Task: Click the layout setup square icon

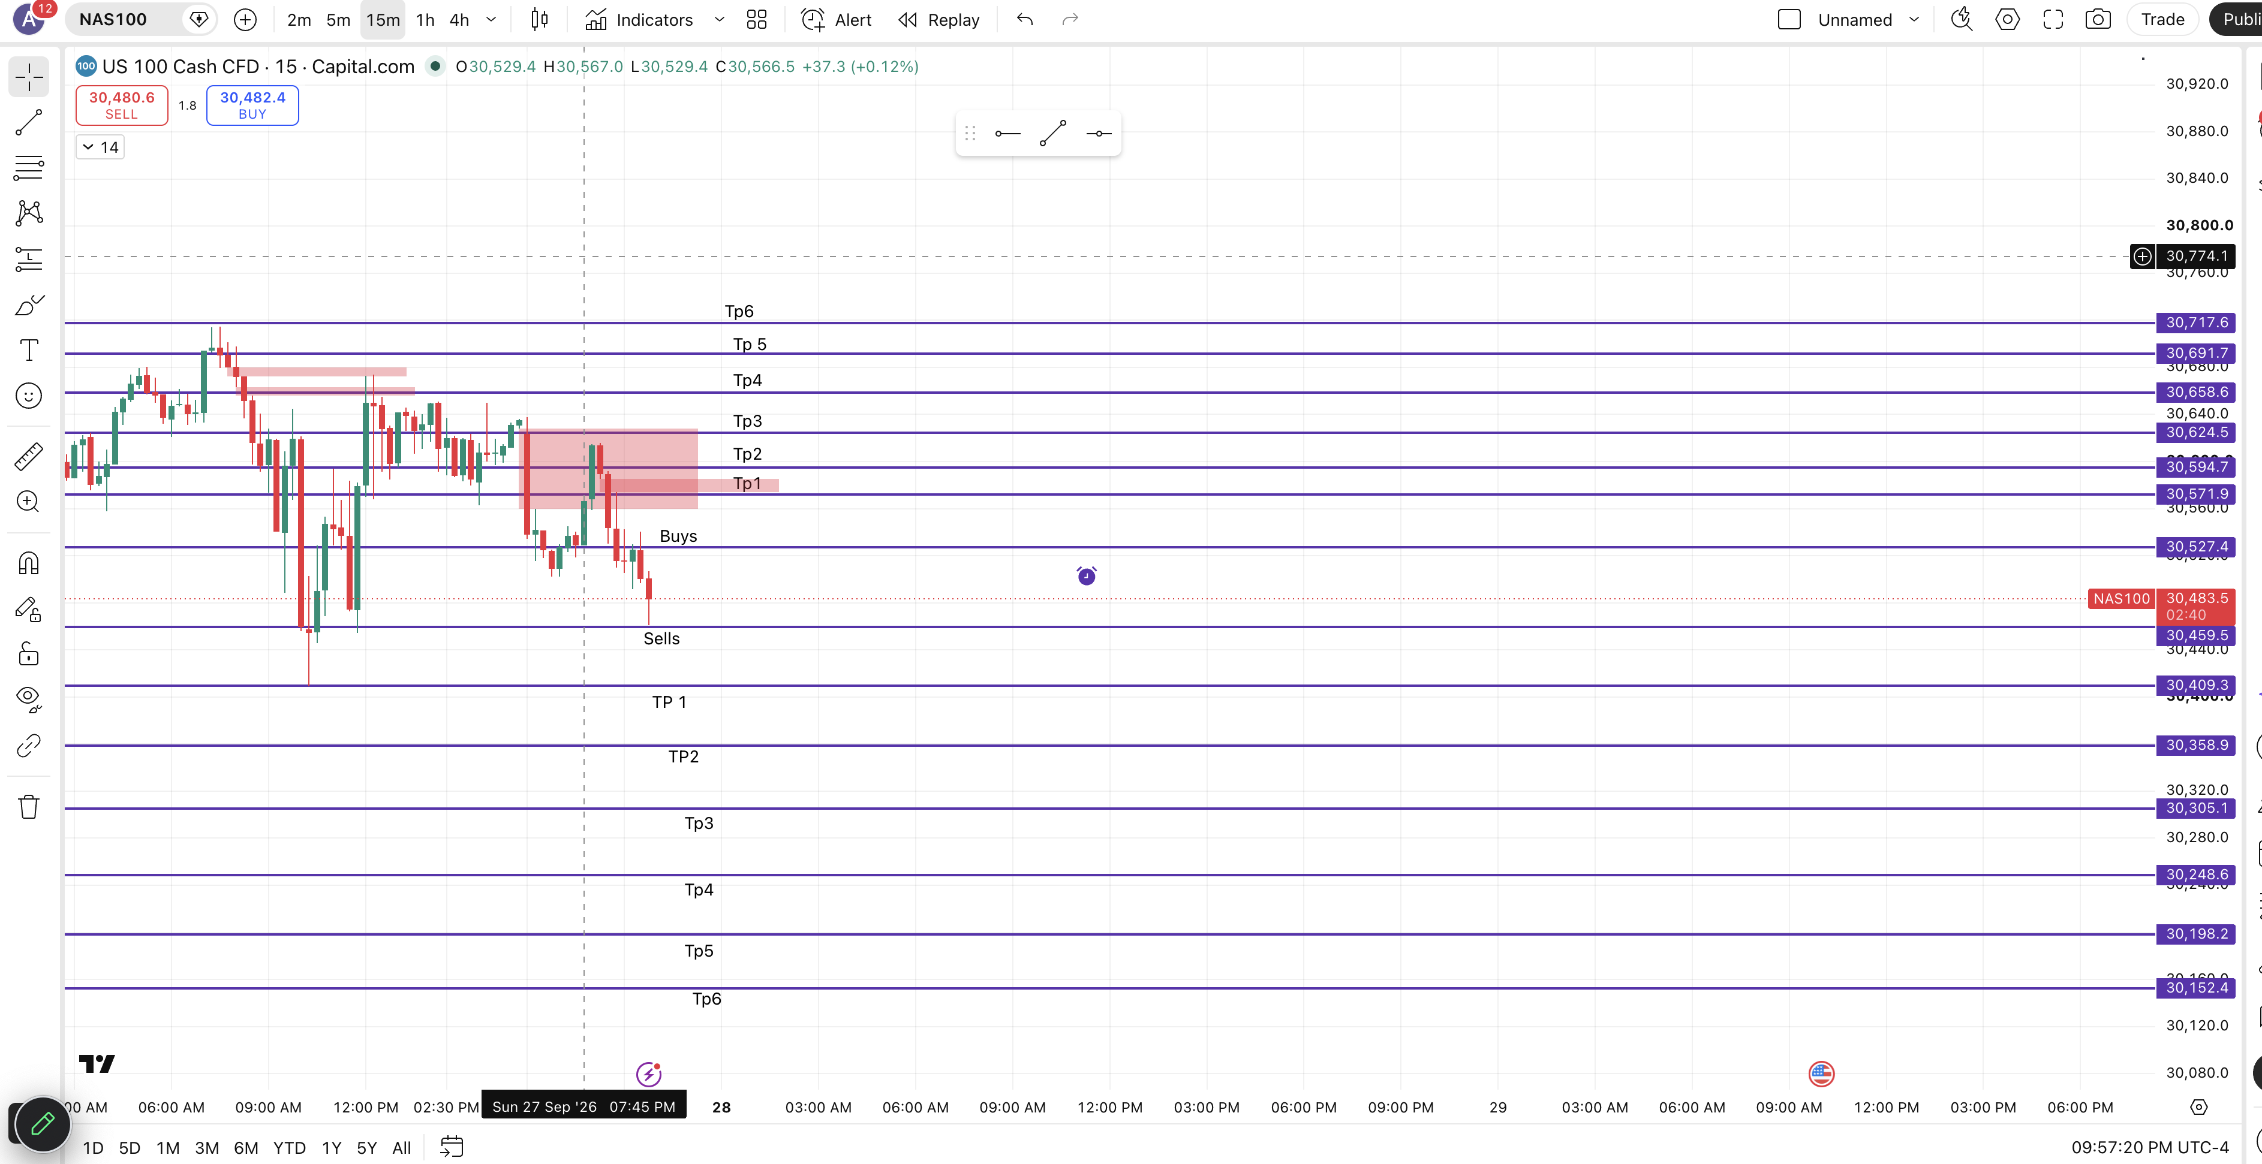Action: click(1789, 19)
